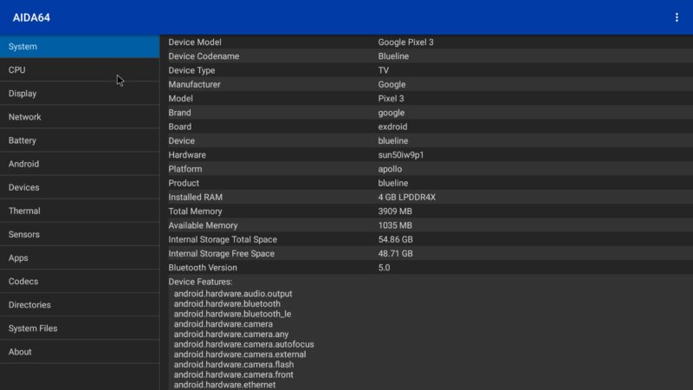Select the Platform row label
Viewport: 693px width, 390px height.
pyautogui.click(x=185, y=169)
